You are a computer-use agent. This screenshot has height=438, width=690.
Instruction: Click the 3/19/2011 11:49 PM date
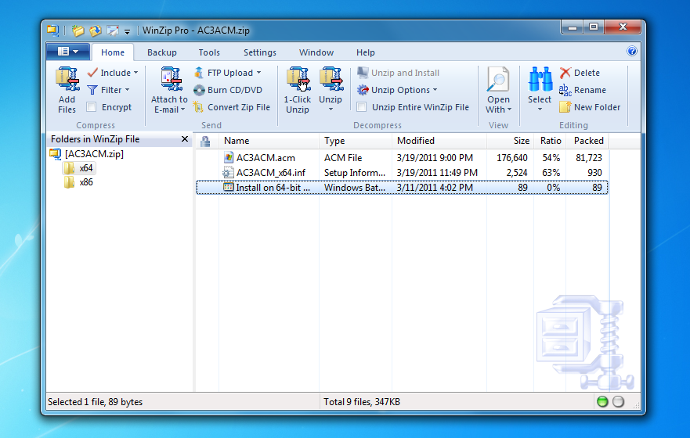[437, 173]
